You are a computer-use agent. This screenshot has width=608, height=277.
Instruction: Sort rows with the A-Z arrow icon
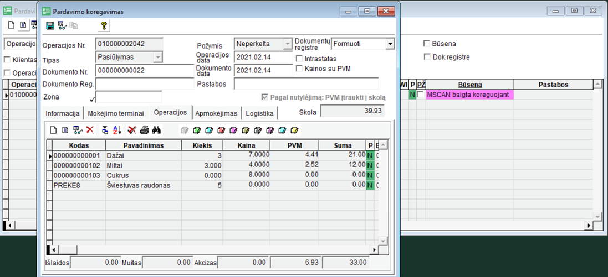tap(117, 130)
